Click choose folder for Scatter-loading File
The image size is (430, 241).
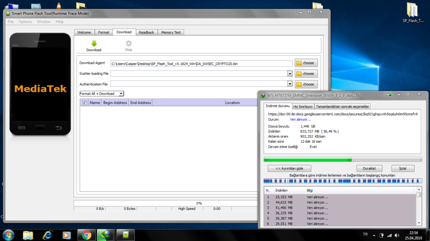306,74
